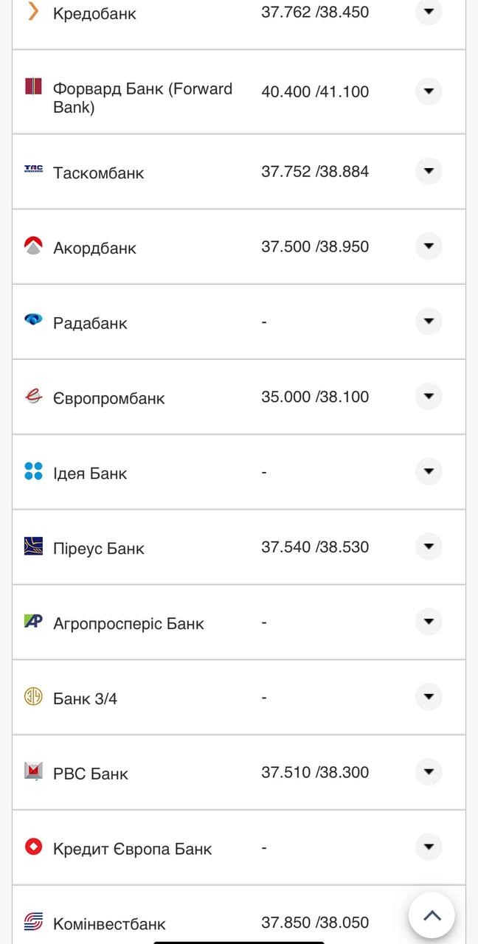Click the Піреус Банк logo icon
This screenshot has width=478, height=944.
[33, 546]
